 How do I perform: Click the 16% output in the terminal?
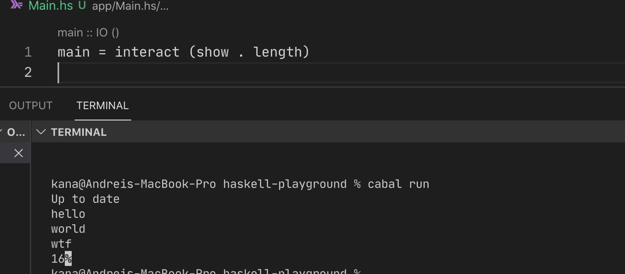pyautogui.click(x=62, y=259)
